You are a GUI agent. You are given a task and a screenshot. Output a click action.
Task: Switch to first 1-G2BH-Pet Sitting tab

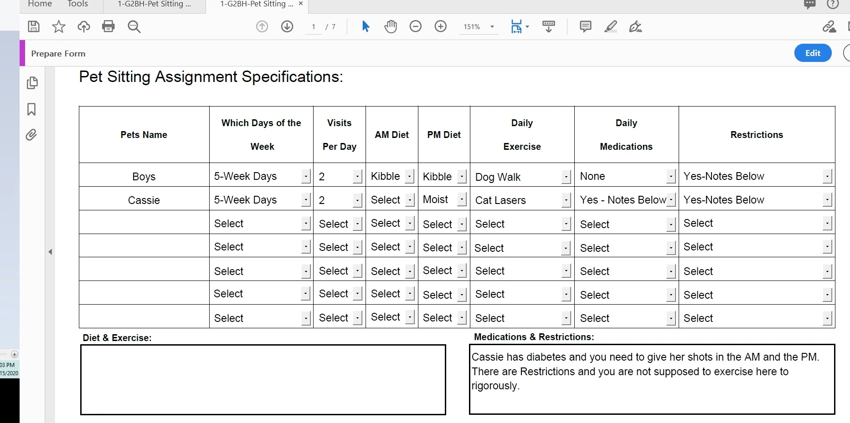(x=154, y=5)
